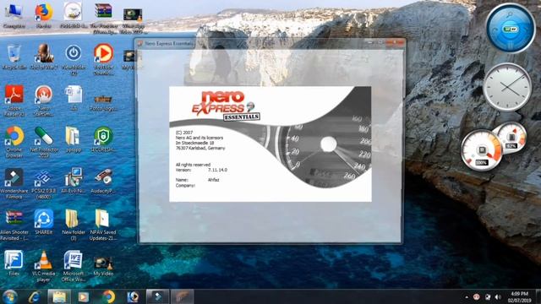Open the My Video desktop file
541x304 pixels.
[x=103, y=265]
